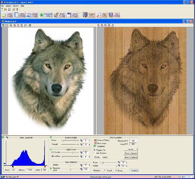
Task: Click the original wolf photo
Action: (x=51, y=81)
